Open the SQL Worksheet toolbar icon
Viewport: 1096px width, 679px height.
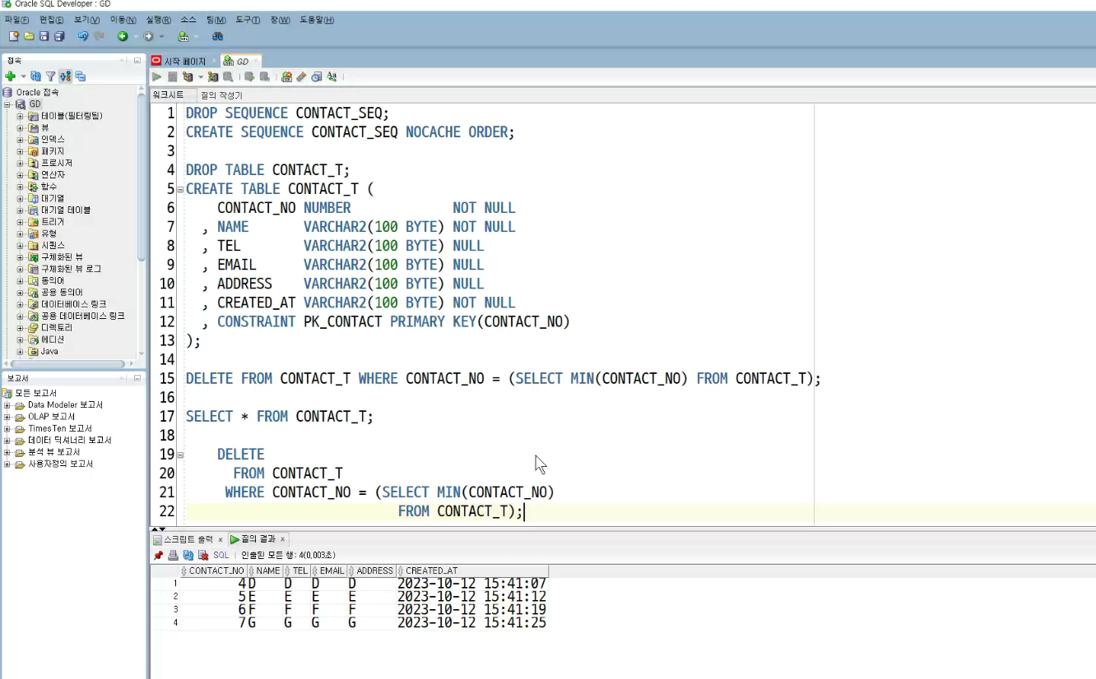[183, 36]
